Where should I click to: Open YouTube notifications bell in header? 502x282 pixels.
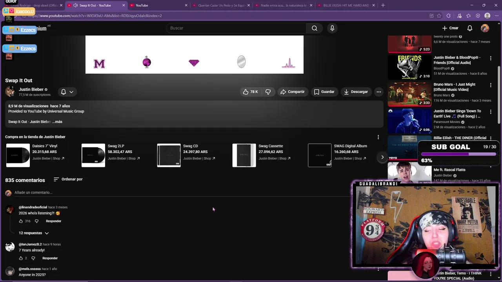pos(469,28)
